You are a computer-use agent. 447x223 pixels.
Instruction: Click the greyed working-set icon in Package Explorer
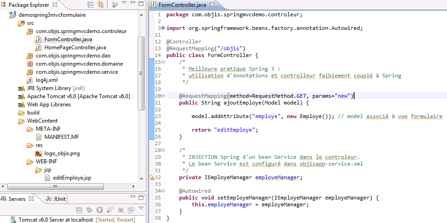[x=115, y=5]
